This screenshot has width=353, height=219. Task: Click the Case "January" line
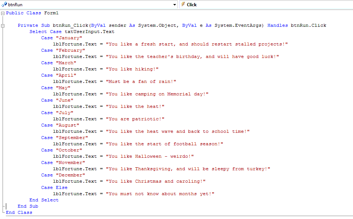tap(61, 38)
